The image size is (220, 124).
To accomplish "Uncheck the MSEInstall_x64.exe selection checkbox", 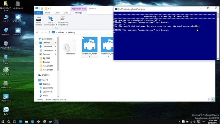I will click(x=83, y=38).
